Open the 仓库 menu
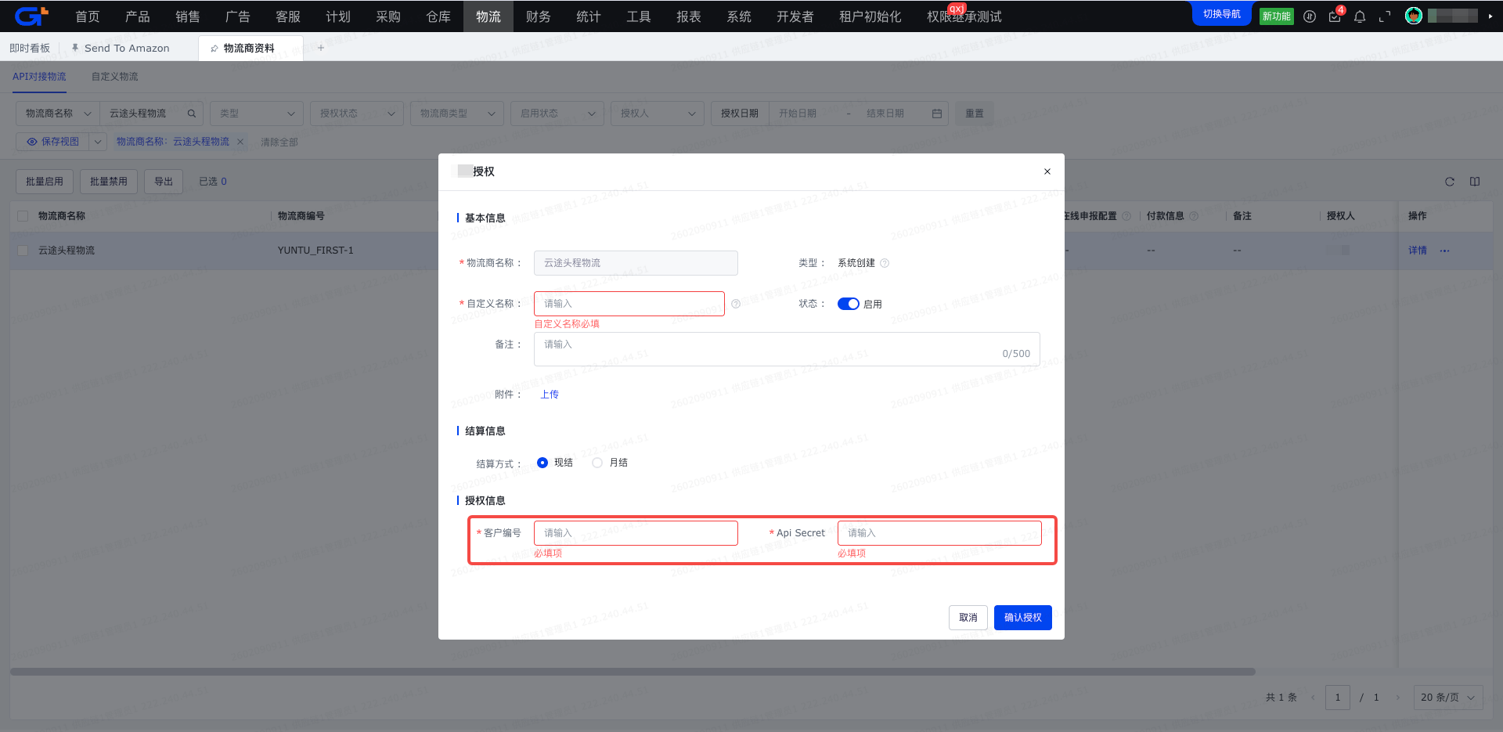The width and height of the screenshot is (1503, 732). pos(438,16)
